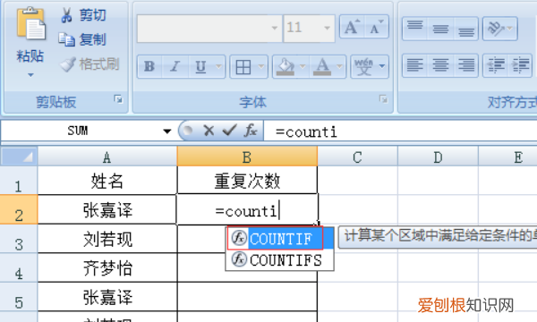Screen dimensions: 537x322
Task: Open the Borders dropdown arrow
Action: pos(261,67)
